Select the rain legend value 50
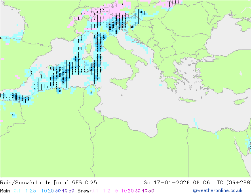The height and width of the screenshot is (194, 251). click(71, 191)
